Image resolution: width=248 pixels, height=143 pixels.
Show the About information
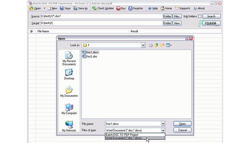click(199, 8)
